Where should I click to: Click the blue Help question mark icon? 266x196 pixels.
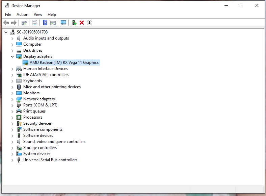point(45,23)
